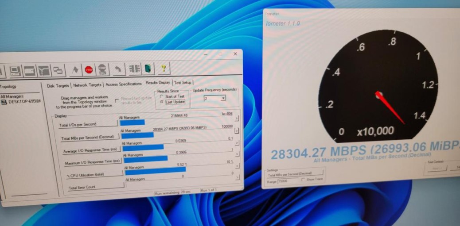Click the yellow question mark About icon
This screenshot has height=226, width=460.
(164, 68)
